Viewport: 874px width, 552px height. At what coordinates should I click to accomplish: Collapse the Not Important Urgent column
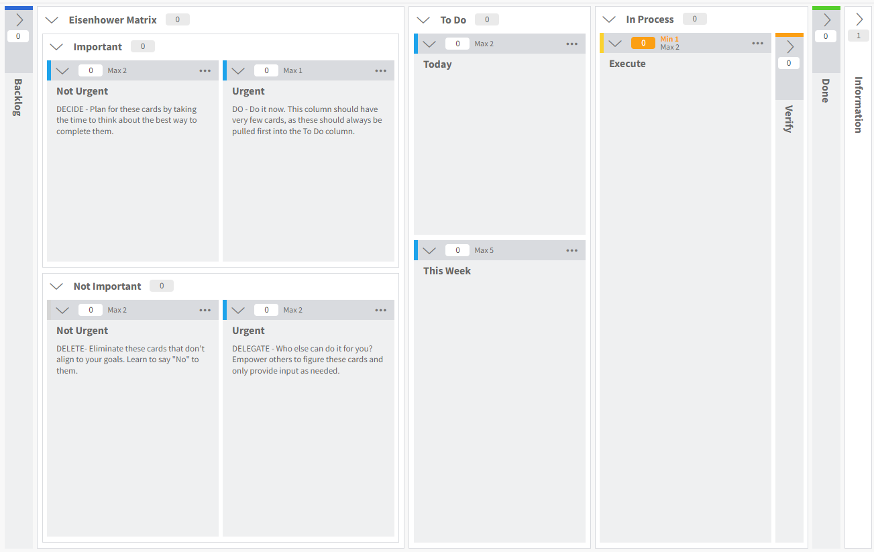pyautogui.click(x=238, y=310)
